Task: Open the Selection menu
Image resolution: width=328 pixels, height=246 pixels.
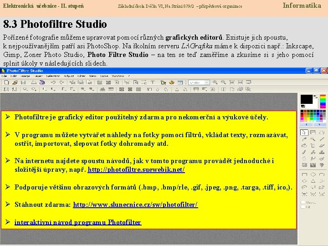Action: (53, 76)
